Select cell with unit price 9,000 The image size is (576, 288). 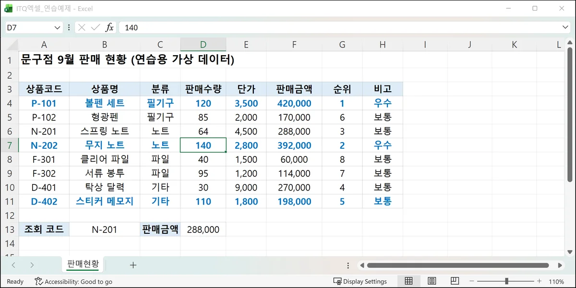coord(246,187)
